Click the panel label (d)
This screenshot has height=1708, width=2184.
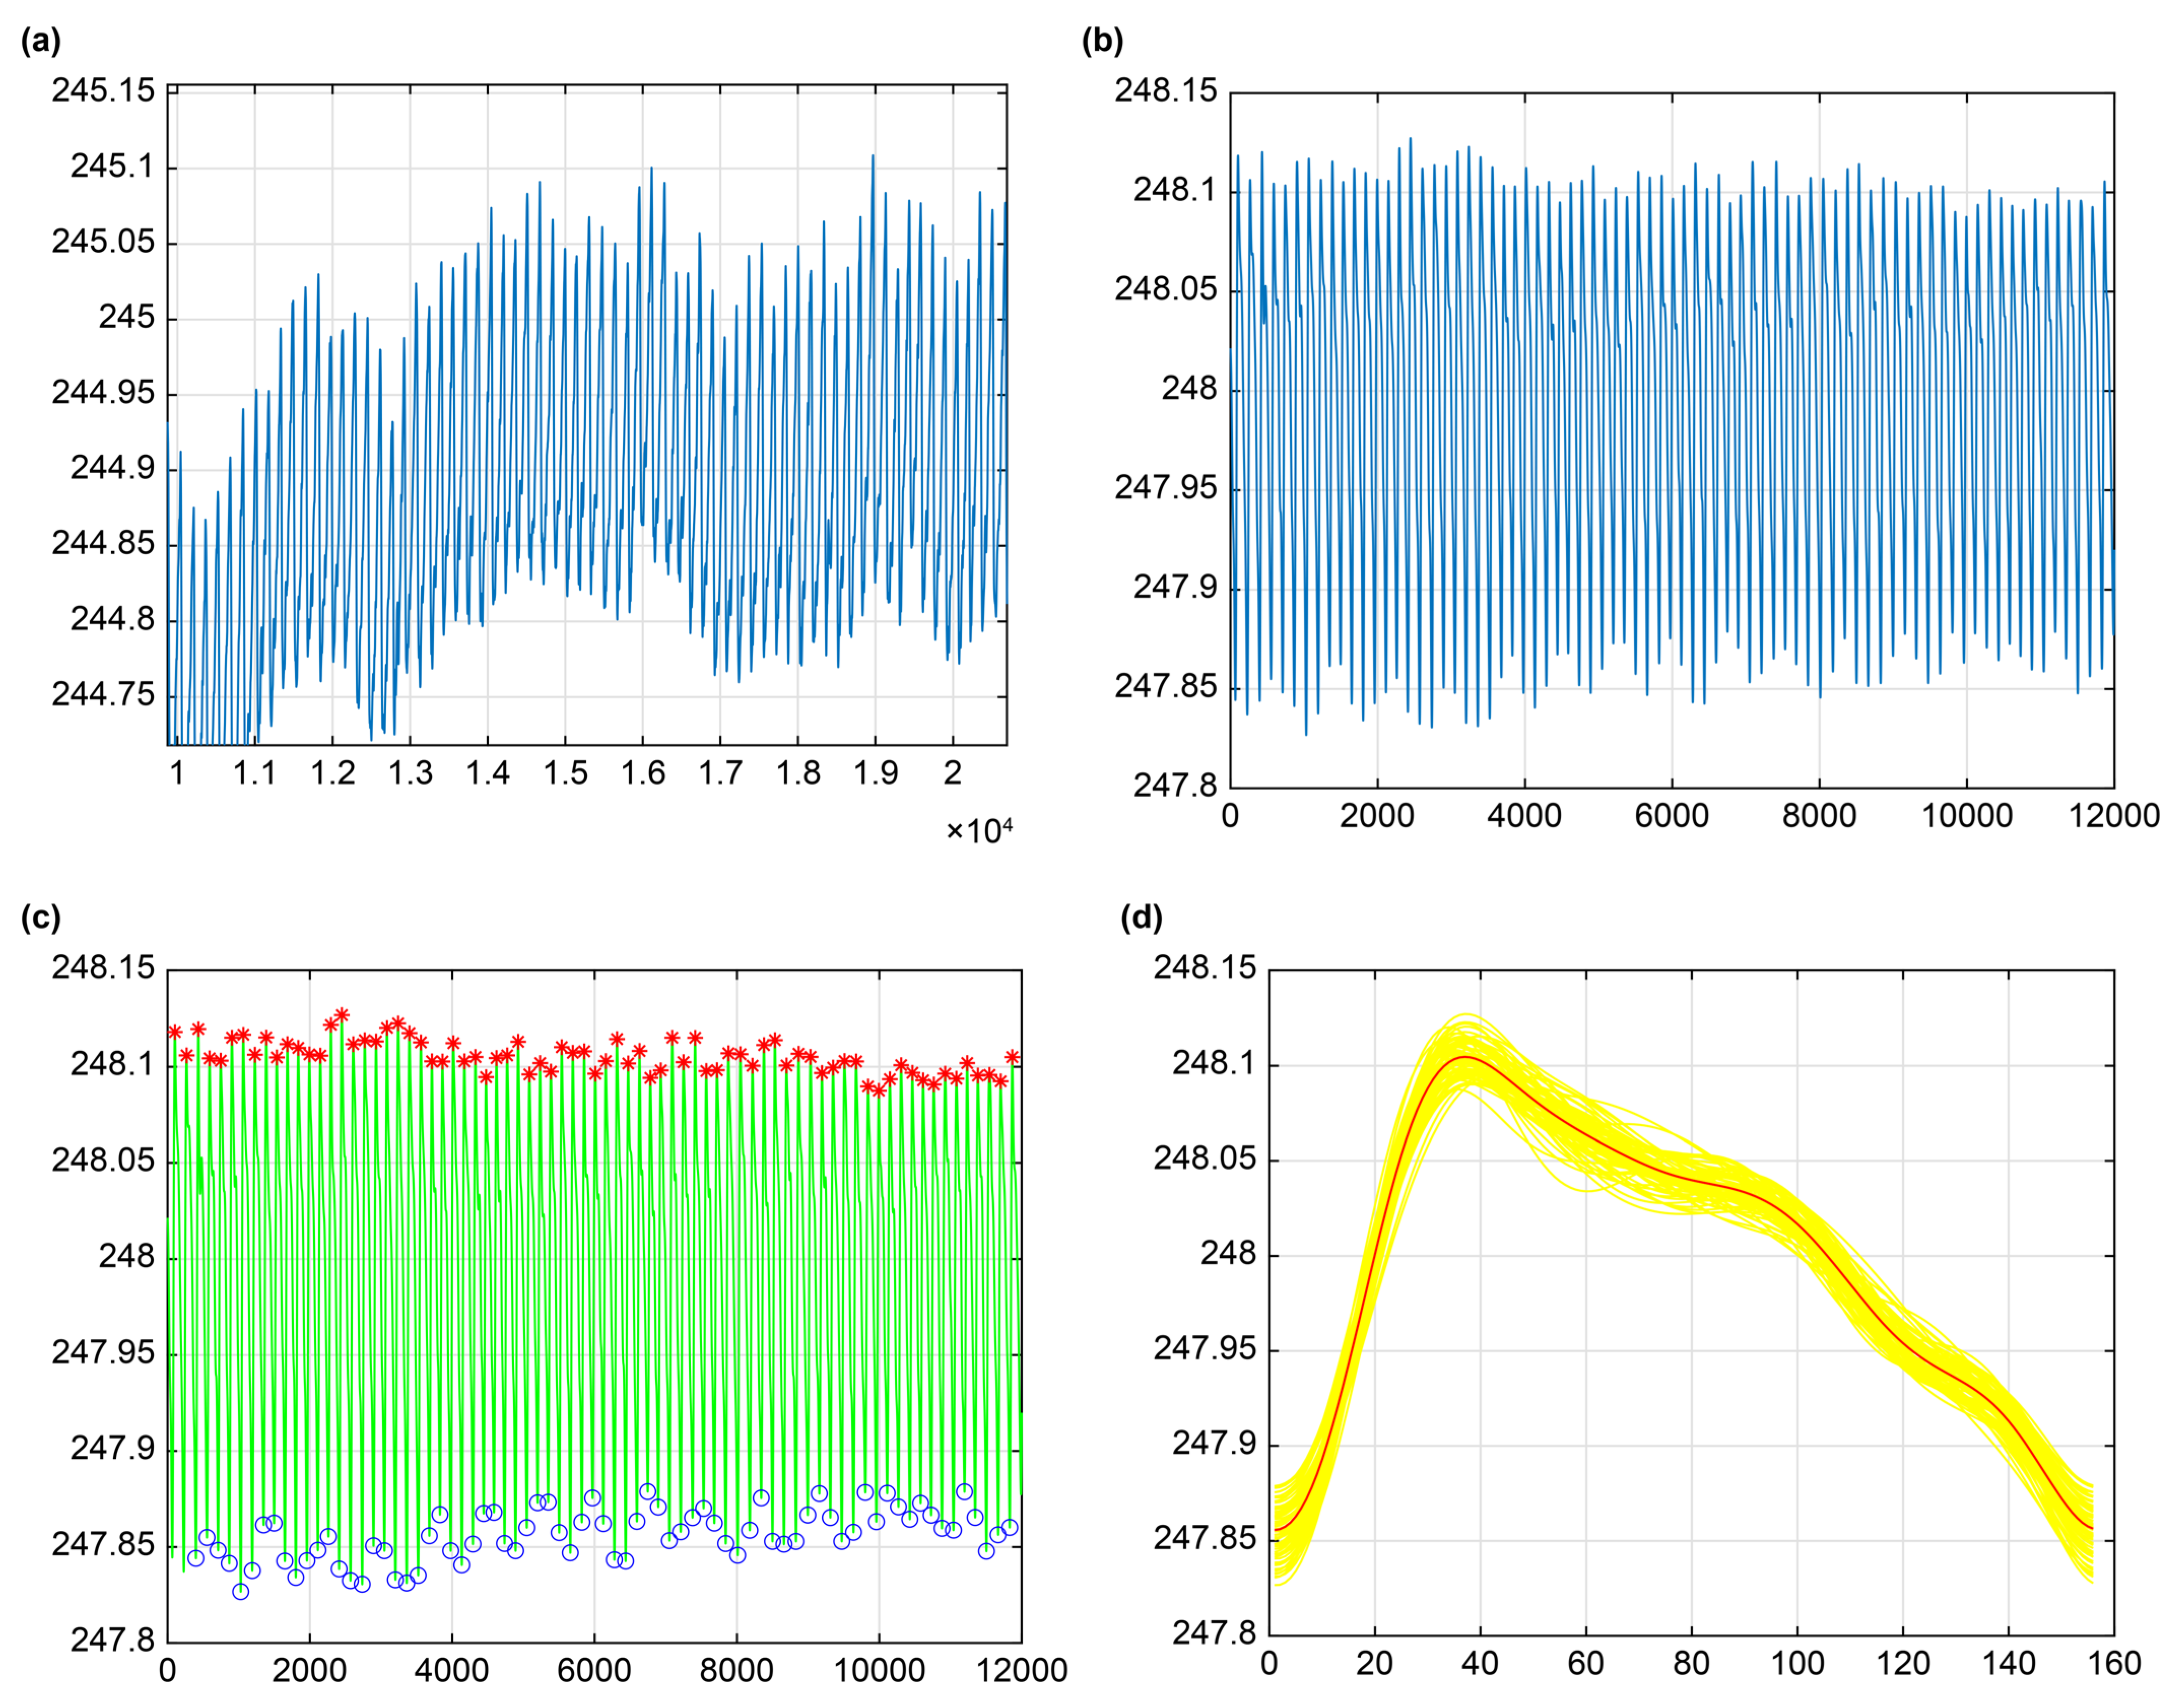1142,918
